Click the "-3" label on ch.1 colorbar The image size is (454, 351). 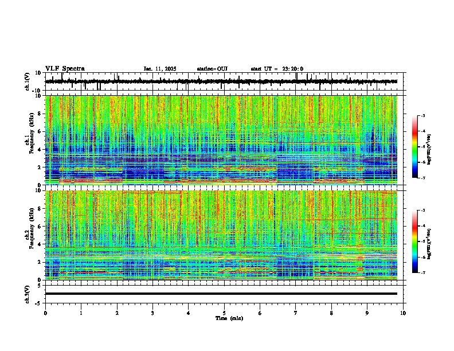[x=422, y=115]
